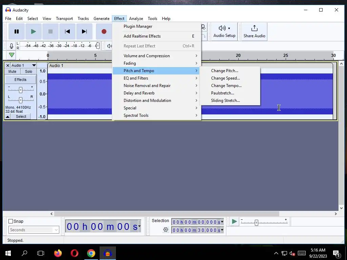The image size is (347, 260).
Task: Open the Select menu
Action: [x=33, y=19]
